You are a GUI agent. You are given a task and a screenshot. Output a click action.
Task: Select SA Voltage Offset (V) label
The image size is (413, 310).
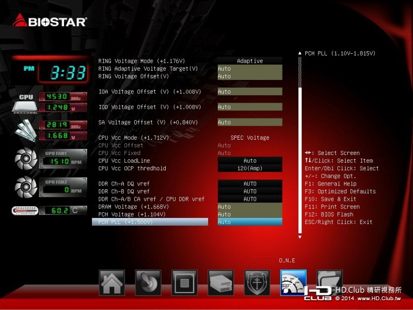point(148,122)
